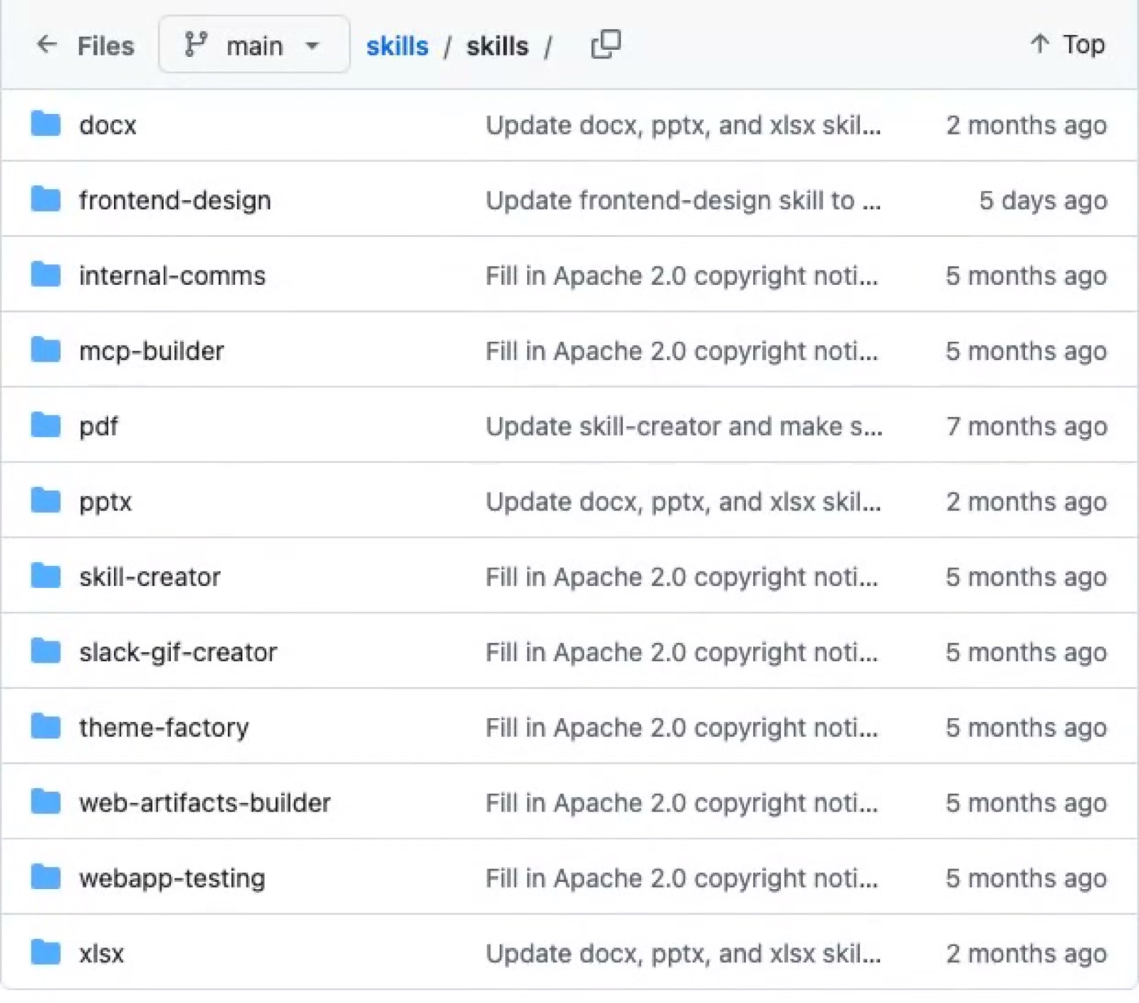Click the '5 days ago' timestamp
Image resolution: width=1139 pixels, height=1003 pixels.
coord(1043,201)
